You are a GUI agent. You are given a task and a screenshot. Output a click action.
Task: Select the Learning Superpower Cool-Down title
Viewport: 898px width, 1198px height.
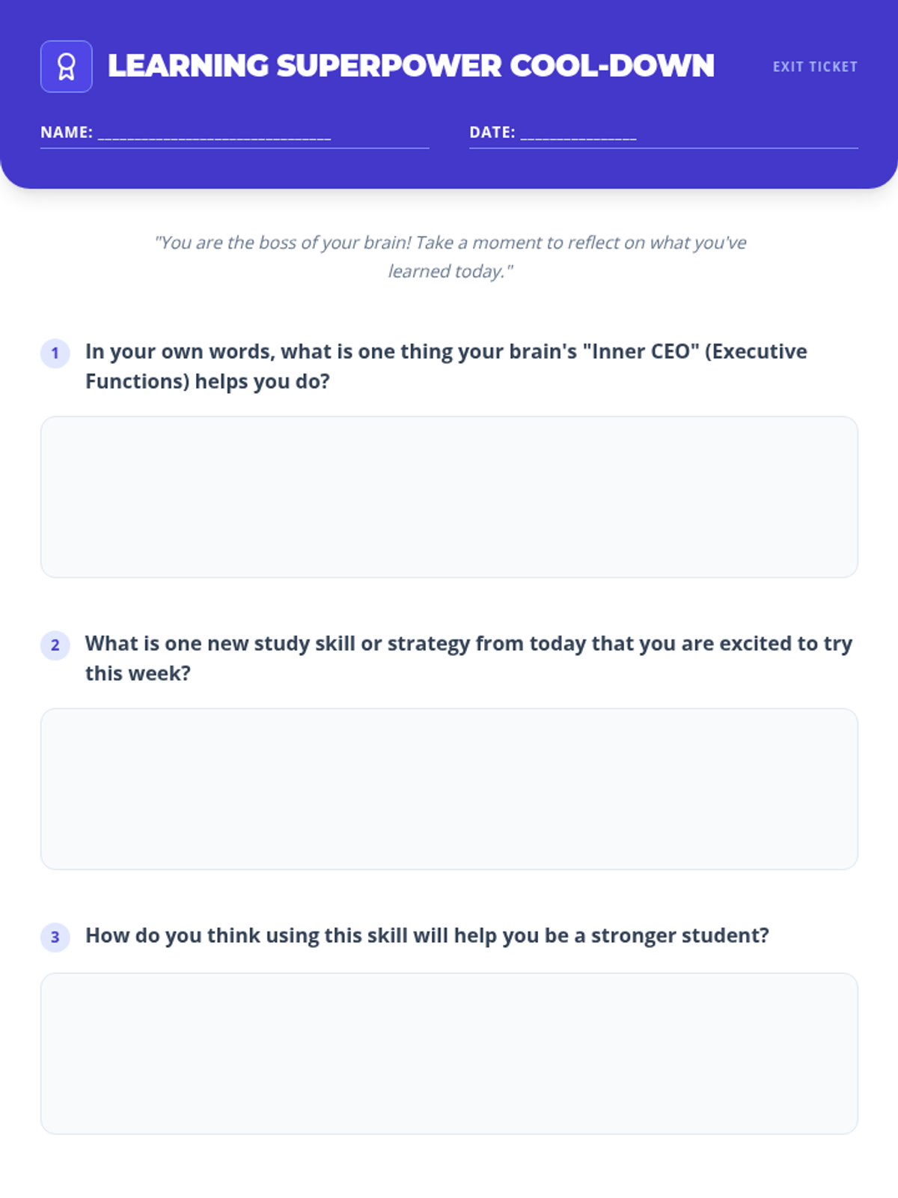[x=411, y=67]
